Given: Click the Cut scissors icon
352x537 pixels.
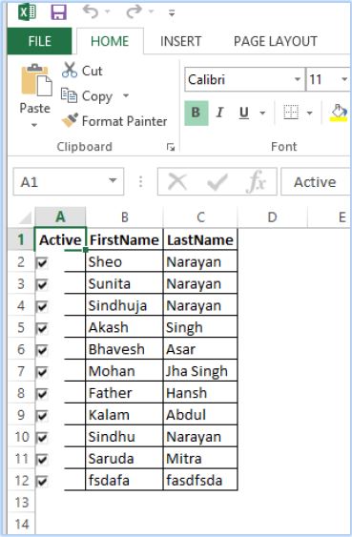Looking at the screenshot, I should pyautogui.click(x=70, y=71).
